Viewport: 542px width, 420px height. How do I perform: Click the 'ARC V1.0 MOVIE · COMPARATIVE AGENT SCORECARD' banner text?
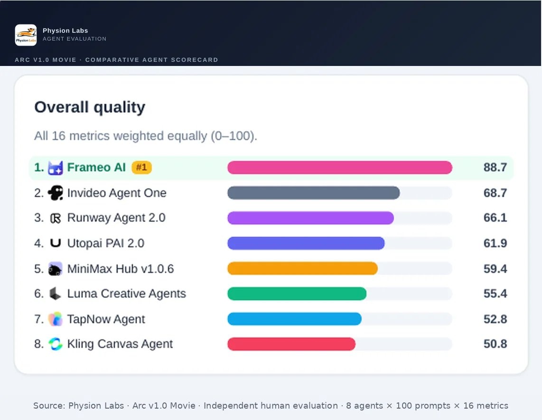pyautogui.click(x=116, y=60)
